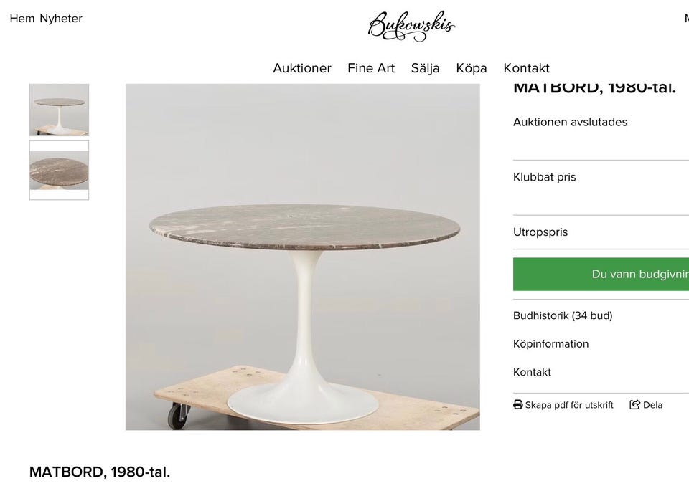Open the Utropspris details
Screen dimensions: 689x491
click(x=540, y=232)
